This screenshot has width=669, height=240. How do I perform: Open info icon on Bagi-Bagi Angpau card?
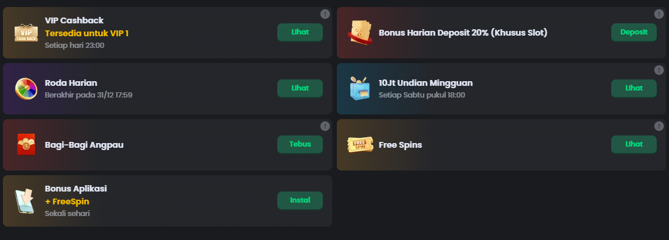pos(325,126)
